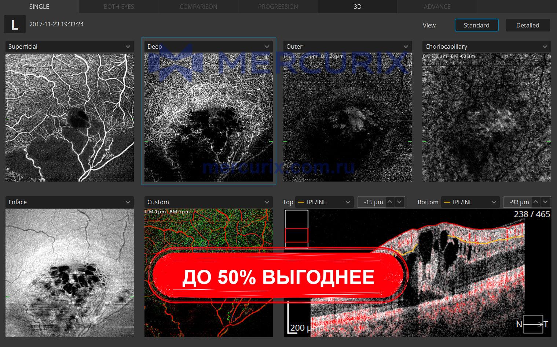The height and width of the screenshot is (347, 557).
Task: Click the L left-eye indicator icon
Action: tap(15, 24)
